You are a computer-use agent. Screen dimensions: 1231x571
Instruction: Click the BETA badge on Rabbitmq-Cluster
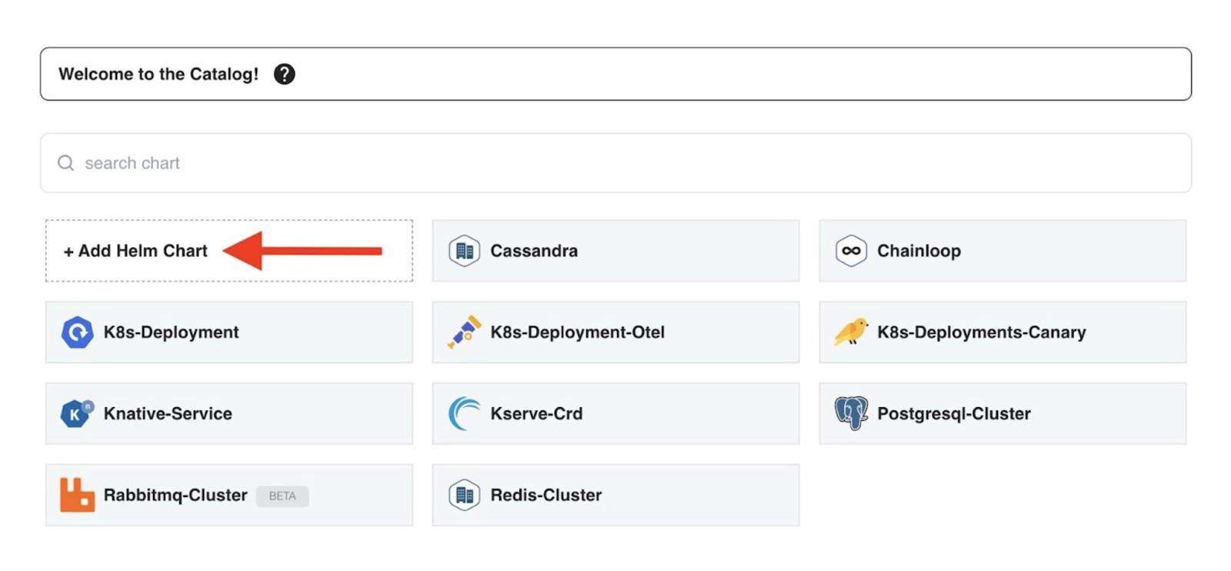pyautogui.click(x=282, y=496)
